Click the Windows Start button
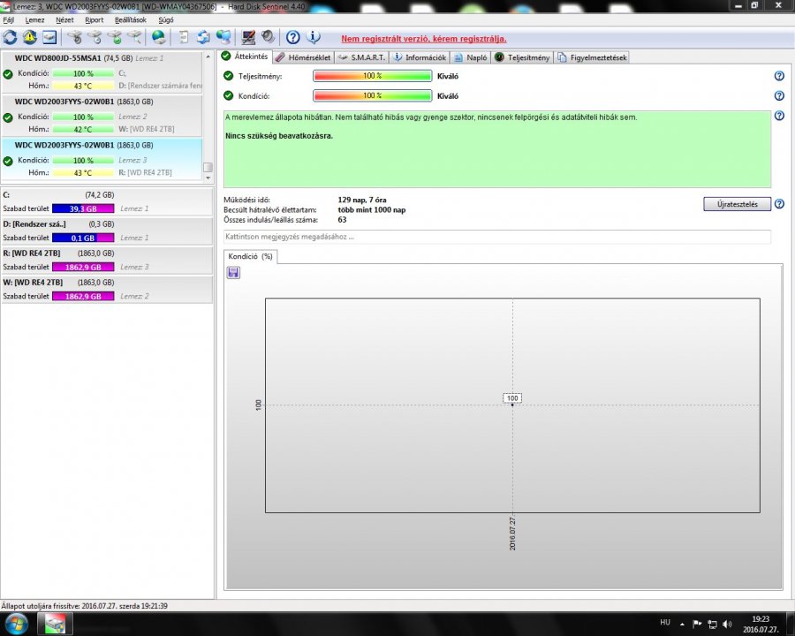The image size is (795, 636). pyautogui.click(x=16, y=624)
